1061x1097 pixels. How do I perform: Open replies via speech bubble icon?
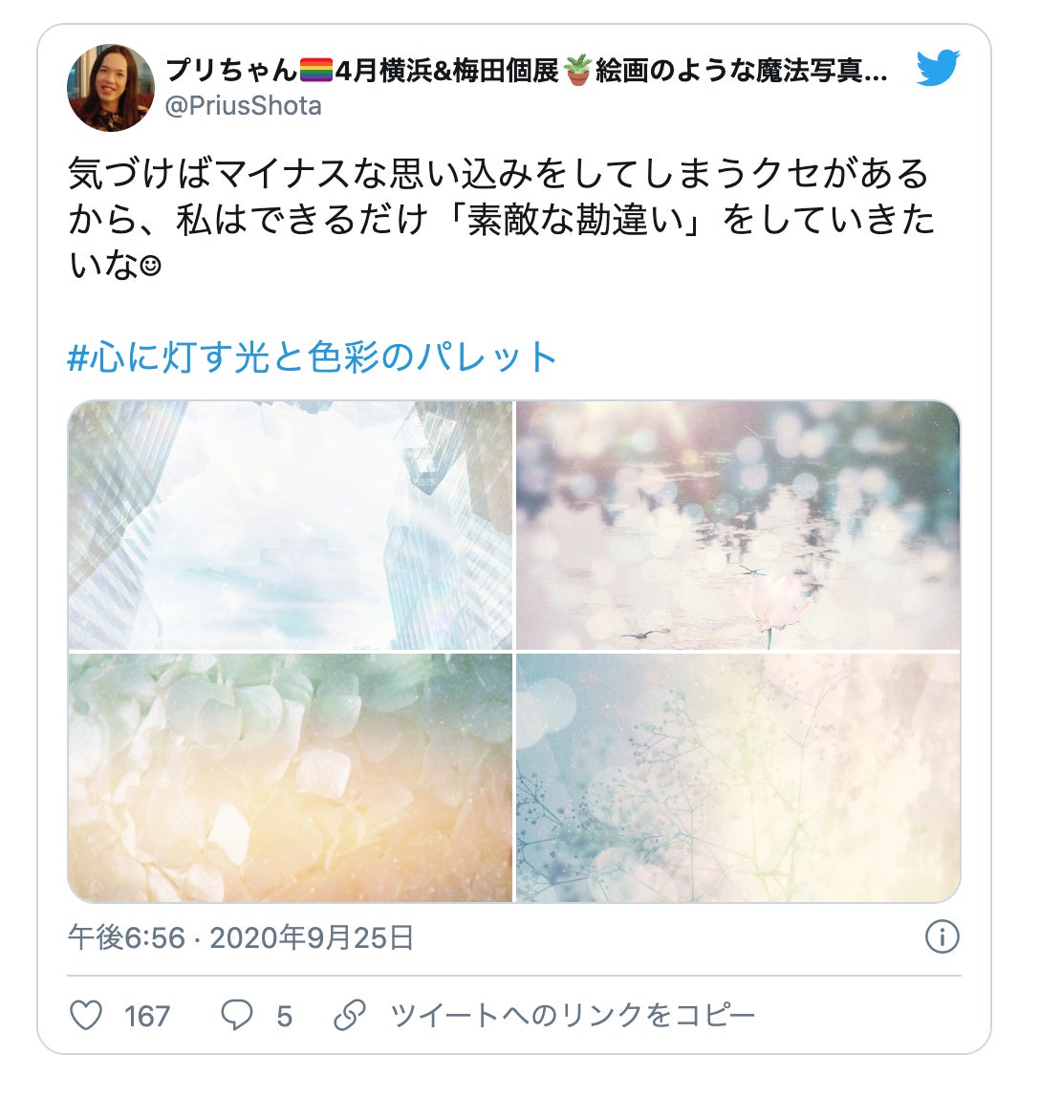click(x=236, y=1015)
